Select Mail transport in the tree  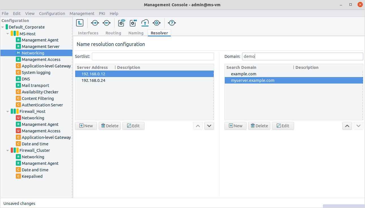(35, 86)
